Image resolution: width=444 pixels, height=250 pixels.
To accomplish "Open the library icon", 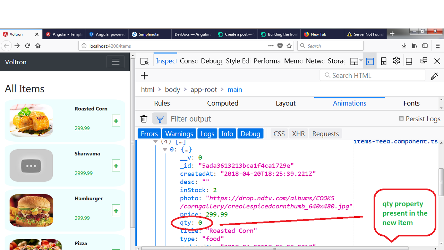I will (x=415, y=46).
